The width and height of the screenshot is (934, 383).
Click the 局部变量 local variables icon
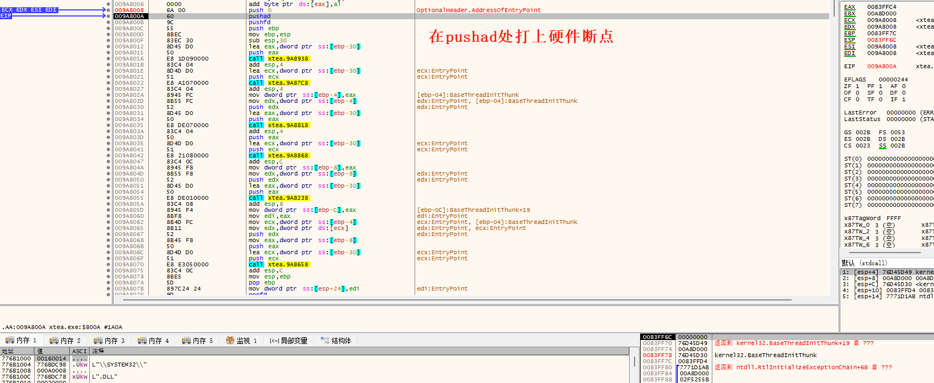pos(274,341)
